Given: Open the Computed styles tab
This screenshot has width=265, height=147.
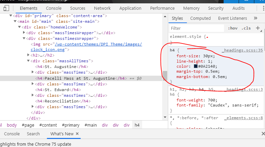Looking at the screenshot, I should point(200,18).
